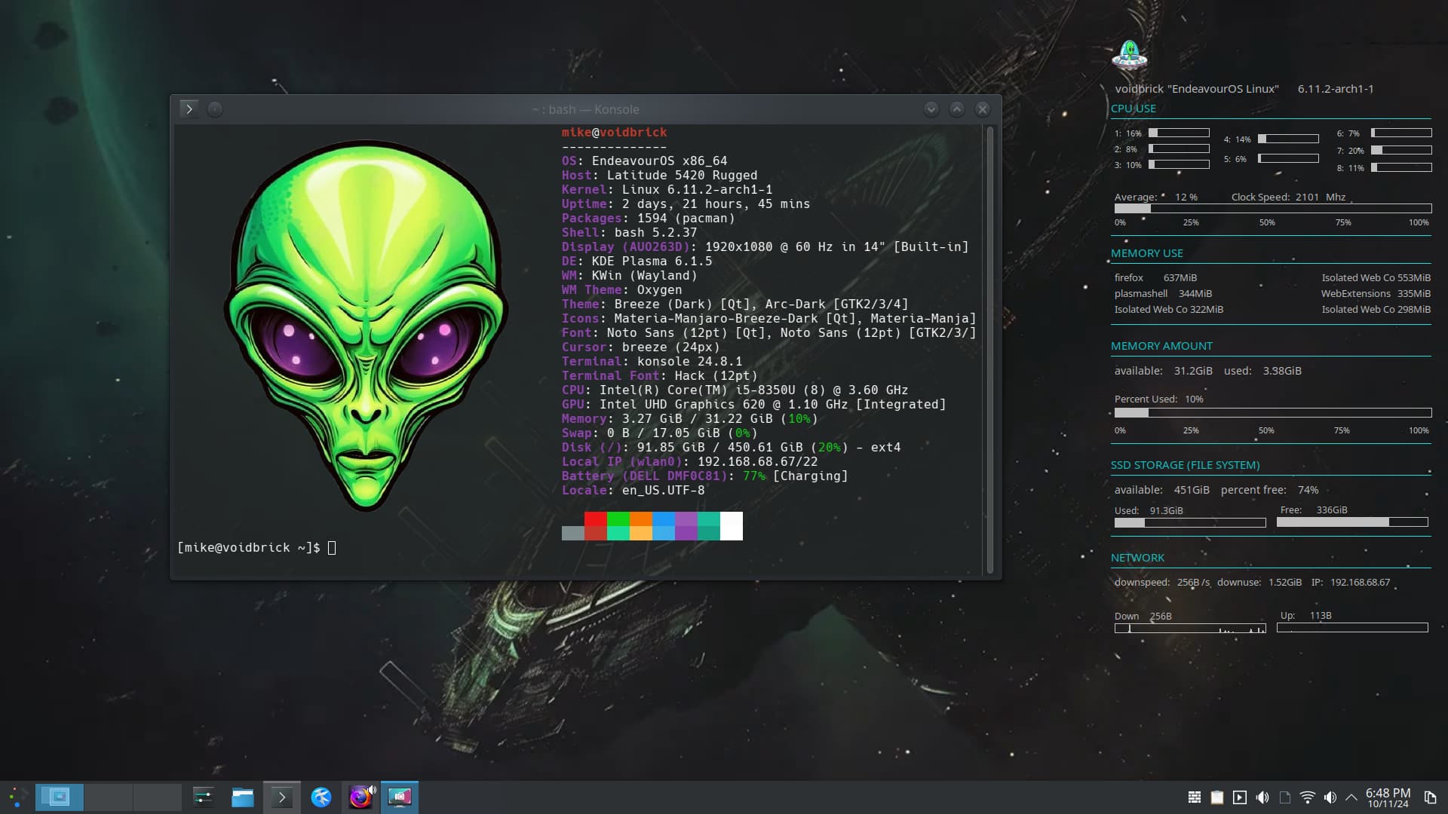The image size is (1448, 814).
Task: Click the 'plasmashell 344MiB' memory entry
Action: pyautogui.click(x=1163, y=294)
